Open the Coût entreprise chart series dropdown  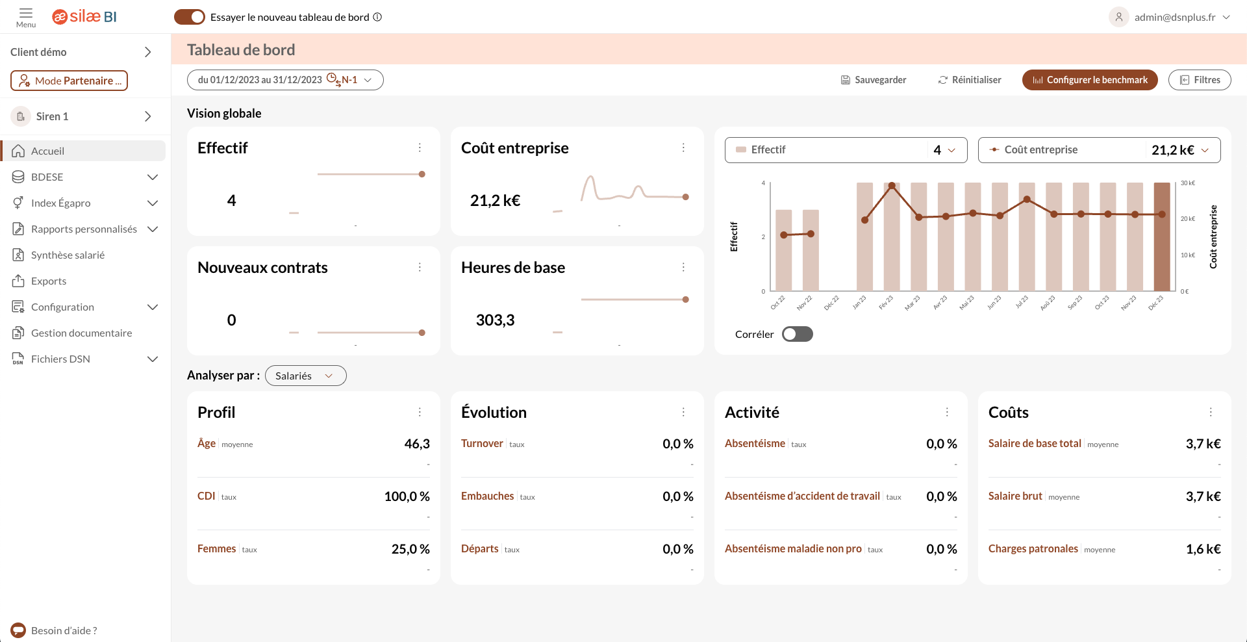pyautogui.click(x=1100, y=150)
